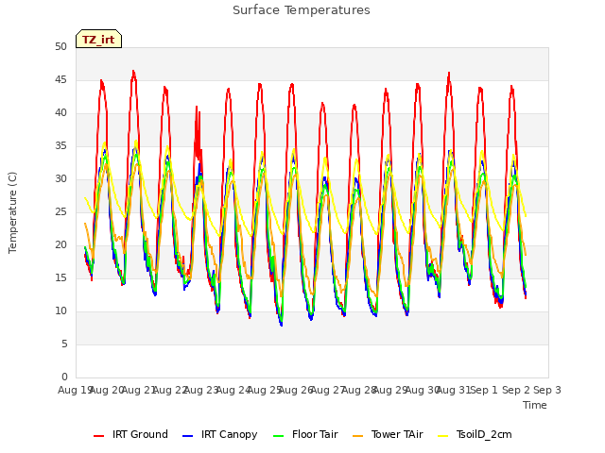605x453 pixels.
Task: Click the 5 y-axis tick label
Action: (x=64, y=344)
